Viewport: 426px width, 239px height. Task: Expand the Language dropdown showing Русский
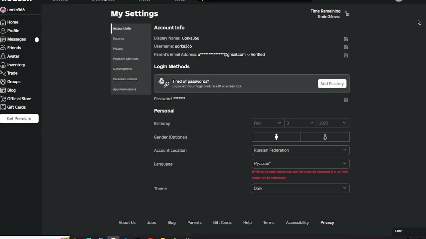click(x=301, y=164)
